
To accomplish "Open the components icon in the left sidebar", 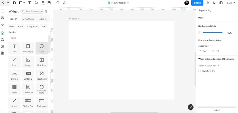I will [2, 24].
